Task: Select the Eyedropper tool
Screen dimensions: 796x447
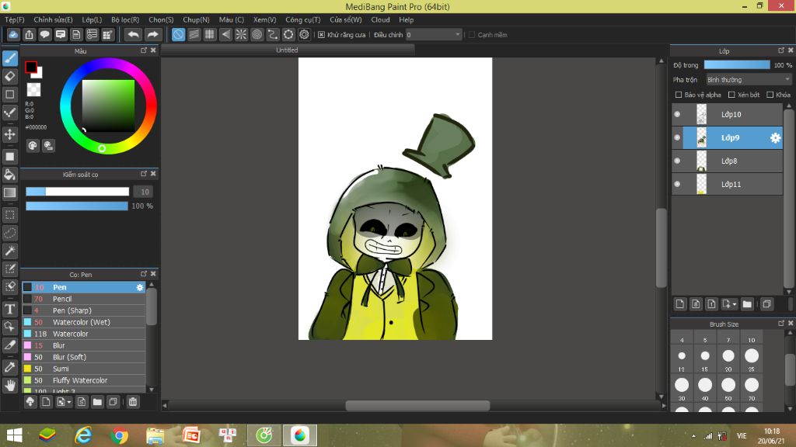Action: click(x=9, y=367)
